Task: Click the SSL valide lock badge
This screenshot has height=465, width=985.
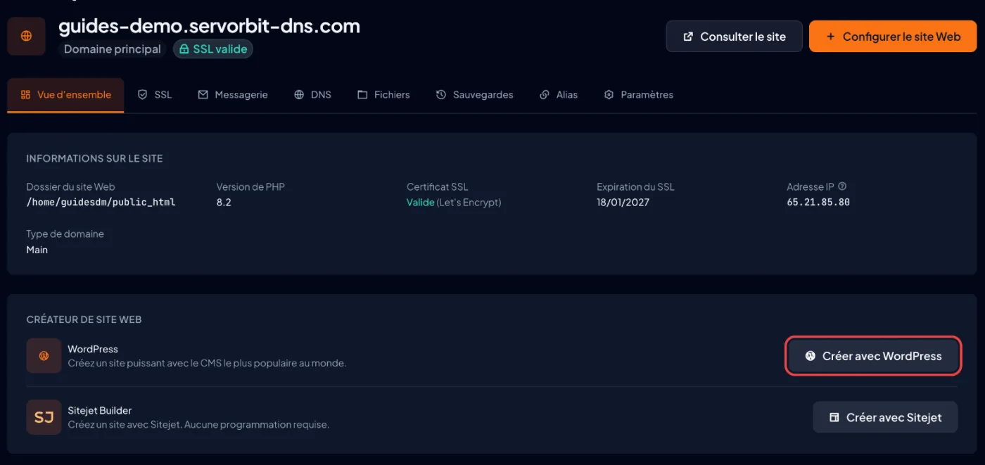Action: point(213,49)
